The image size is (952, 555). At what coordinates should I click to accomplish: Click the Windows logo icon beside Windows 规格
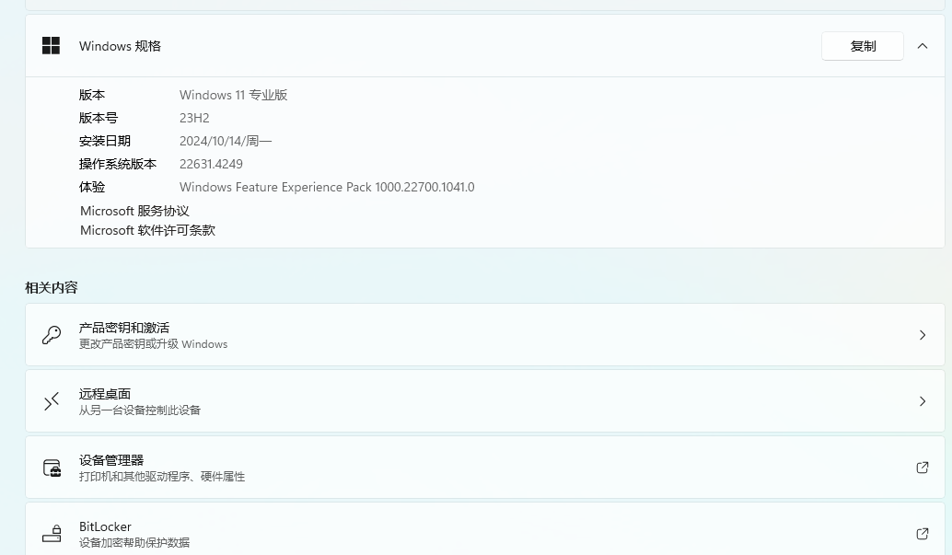[x=51, y=45]
